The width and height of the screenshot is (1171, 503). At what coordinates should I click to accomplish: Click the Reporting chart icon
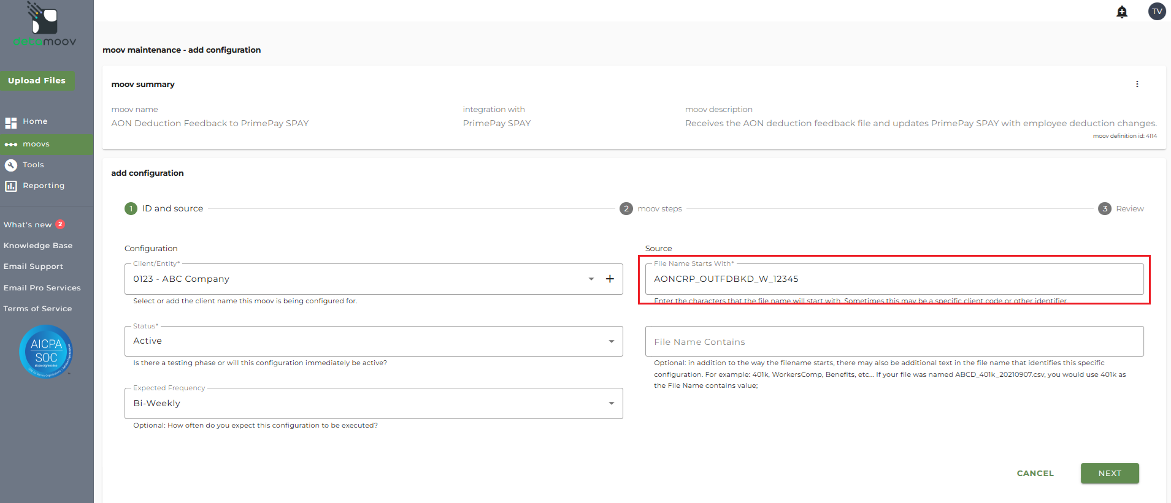[x=11, y=186]
